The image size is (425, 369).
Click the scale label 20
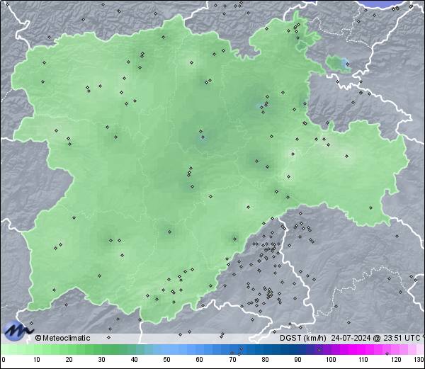click(x=69, y=360)
